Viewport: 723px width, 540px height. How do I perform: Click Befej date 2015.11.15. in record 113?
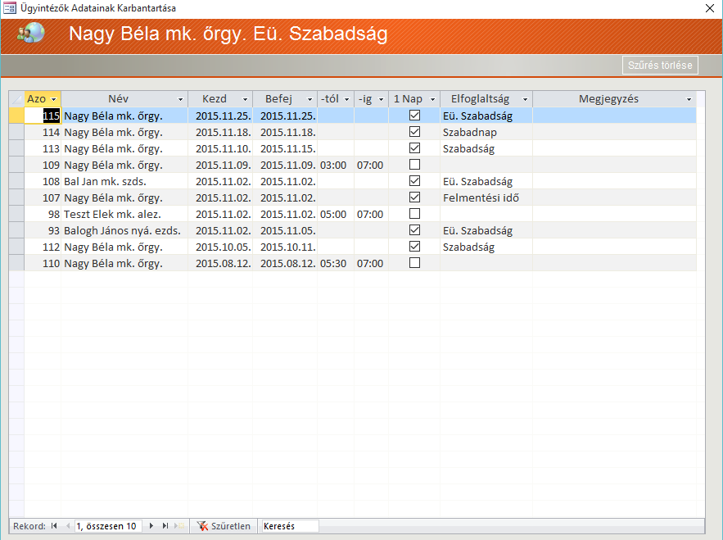point(285,148)
